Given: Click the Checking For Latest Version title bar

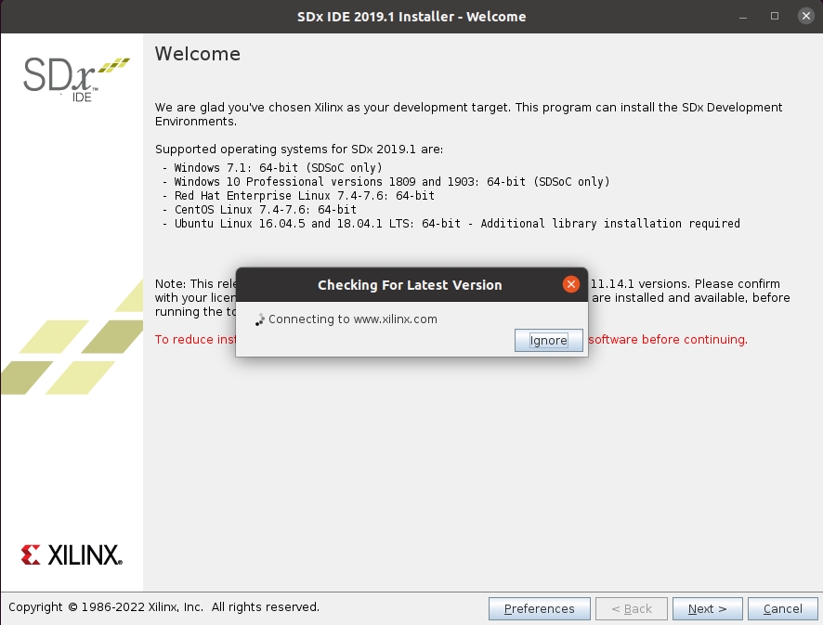Looking at the screenshot, I should coord(409,285).
